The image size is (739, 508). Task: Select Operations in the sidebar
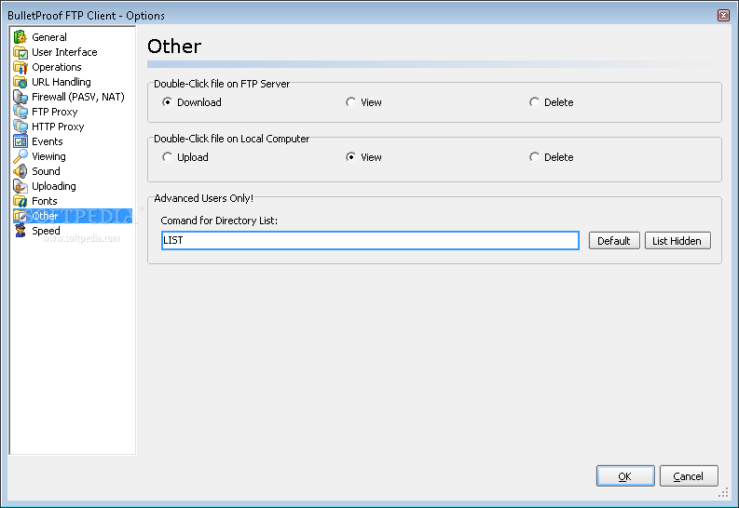(x=57, y=67)
